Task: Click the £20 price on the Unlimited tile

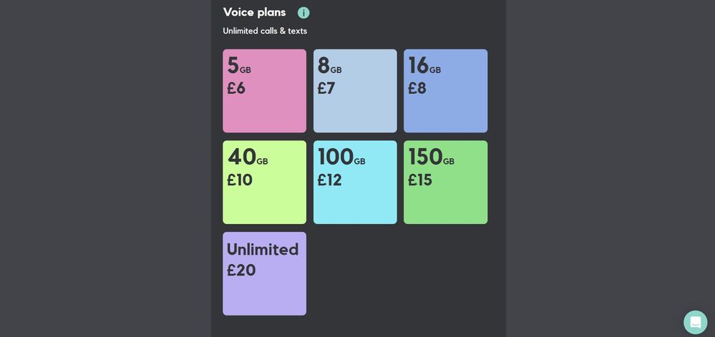Action: (x=241, y=270)
